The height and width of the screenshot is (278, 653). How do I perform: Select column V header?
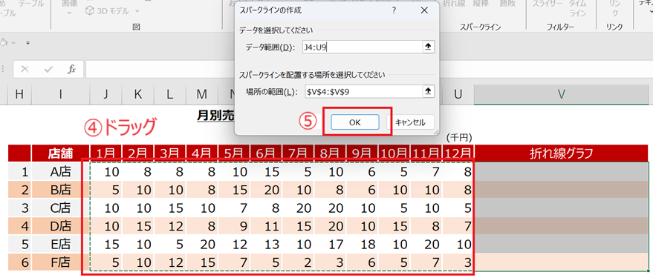pyautogui.click(x=561, y=95)
